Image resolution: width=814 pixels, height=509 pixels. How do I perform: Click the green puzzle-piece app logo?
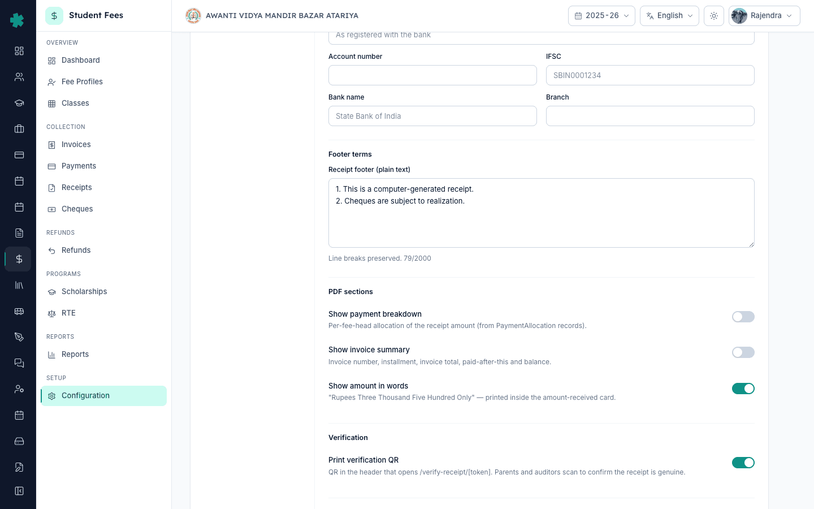(x=18, y=20)
